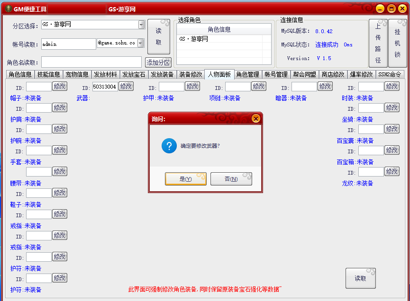Image resolution: width=410 pixels, height=301 pixels.
Task: Select GS·游享网 in the 角色信息 list
Action: [x=194, y=39]
